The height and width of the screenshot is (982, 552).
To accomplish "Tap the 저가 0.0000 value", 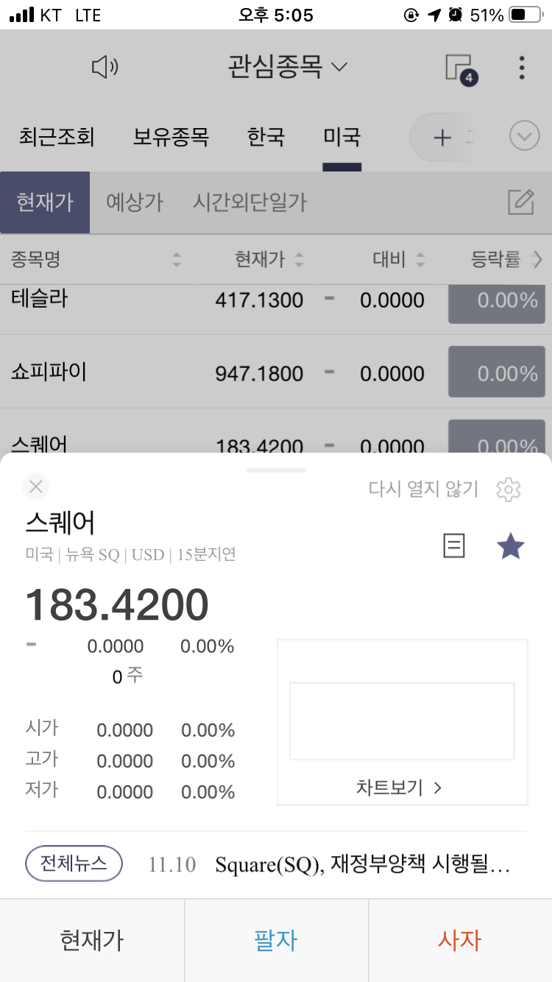I will pos(124,792).
